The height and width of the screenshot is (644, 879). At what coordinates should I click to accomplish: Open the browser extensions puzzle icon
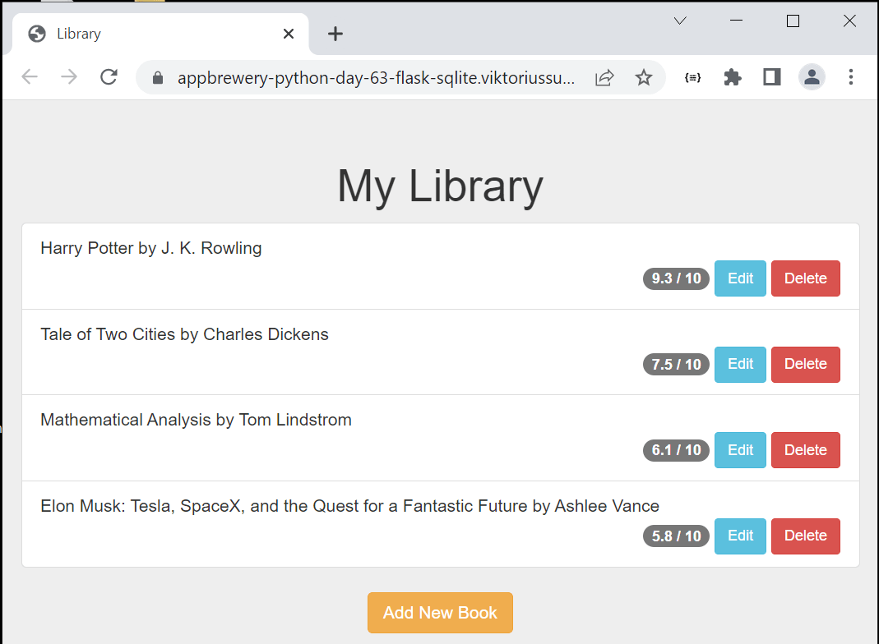coord(732,76)
